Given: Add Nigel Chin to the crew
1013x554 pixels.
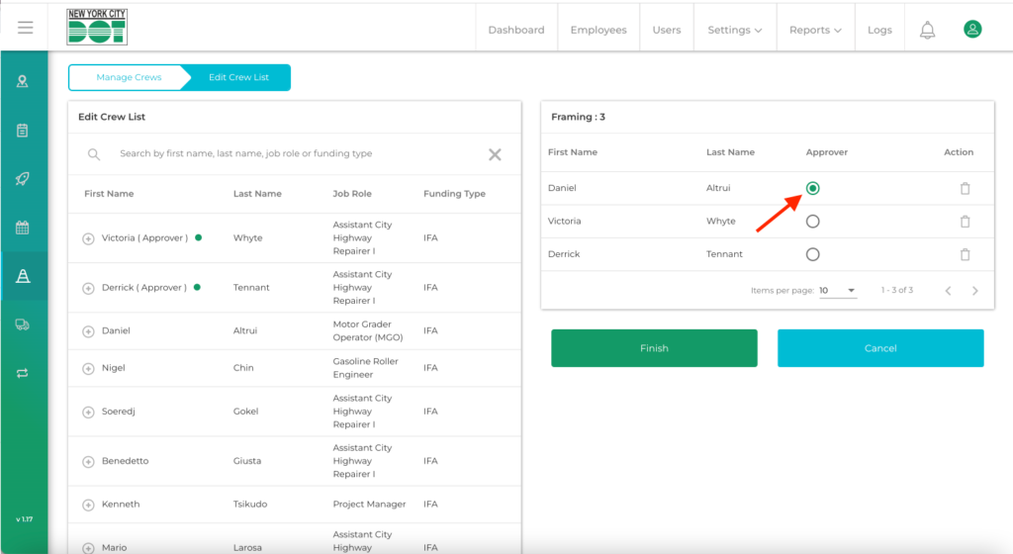Looking at the screenshot, I should (88, 368).
